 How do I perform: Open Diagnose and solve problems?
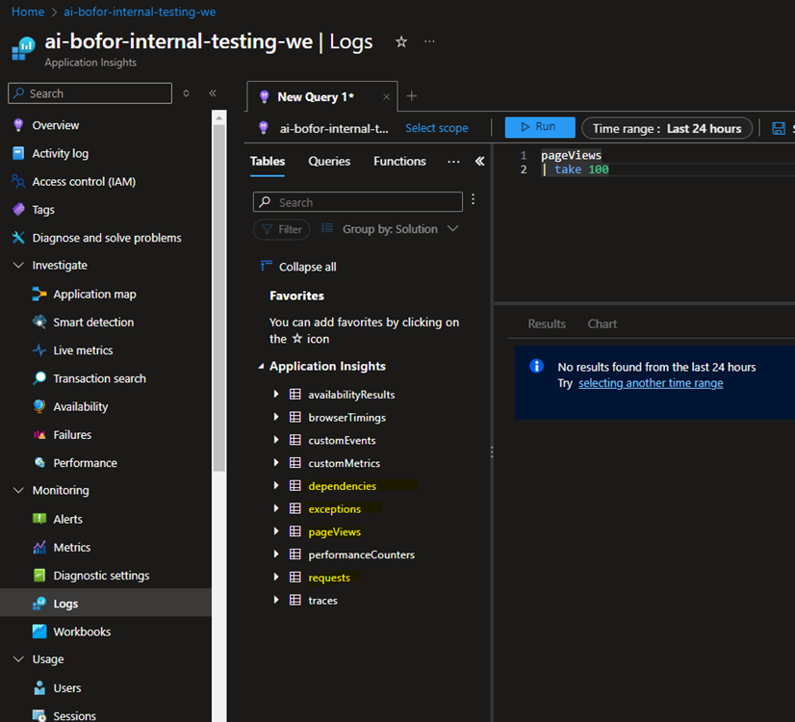[107, 238]
